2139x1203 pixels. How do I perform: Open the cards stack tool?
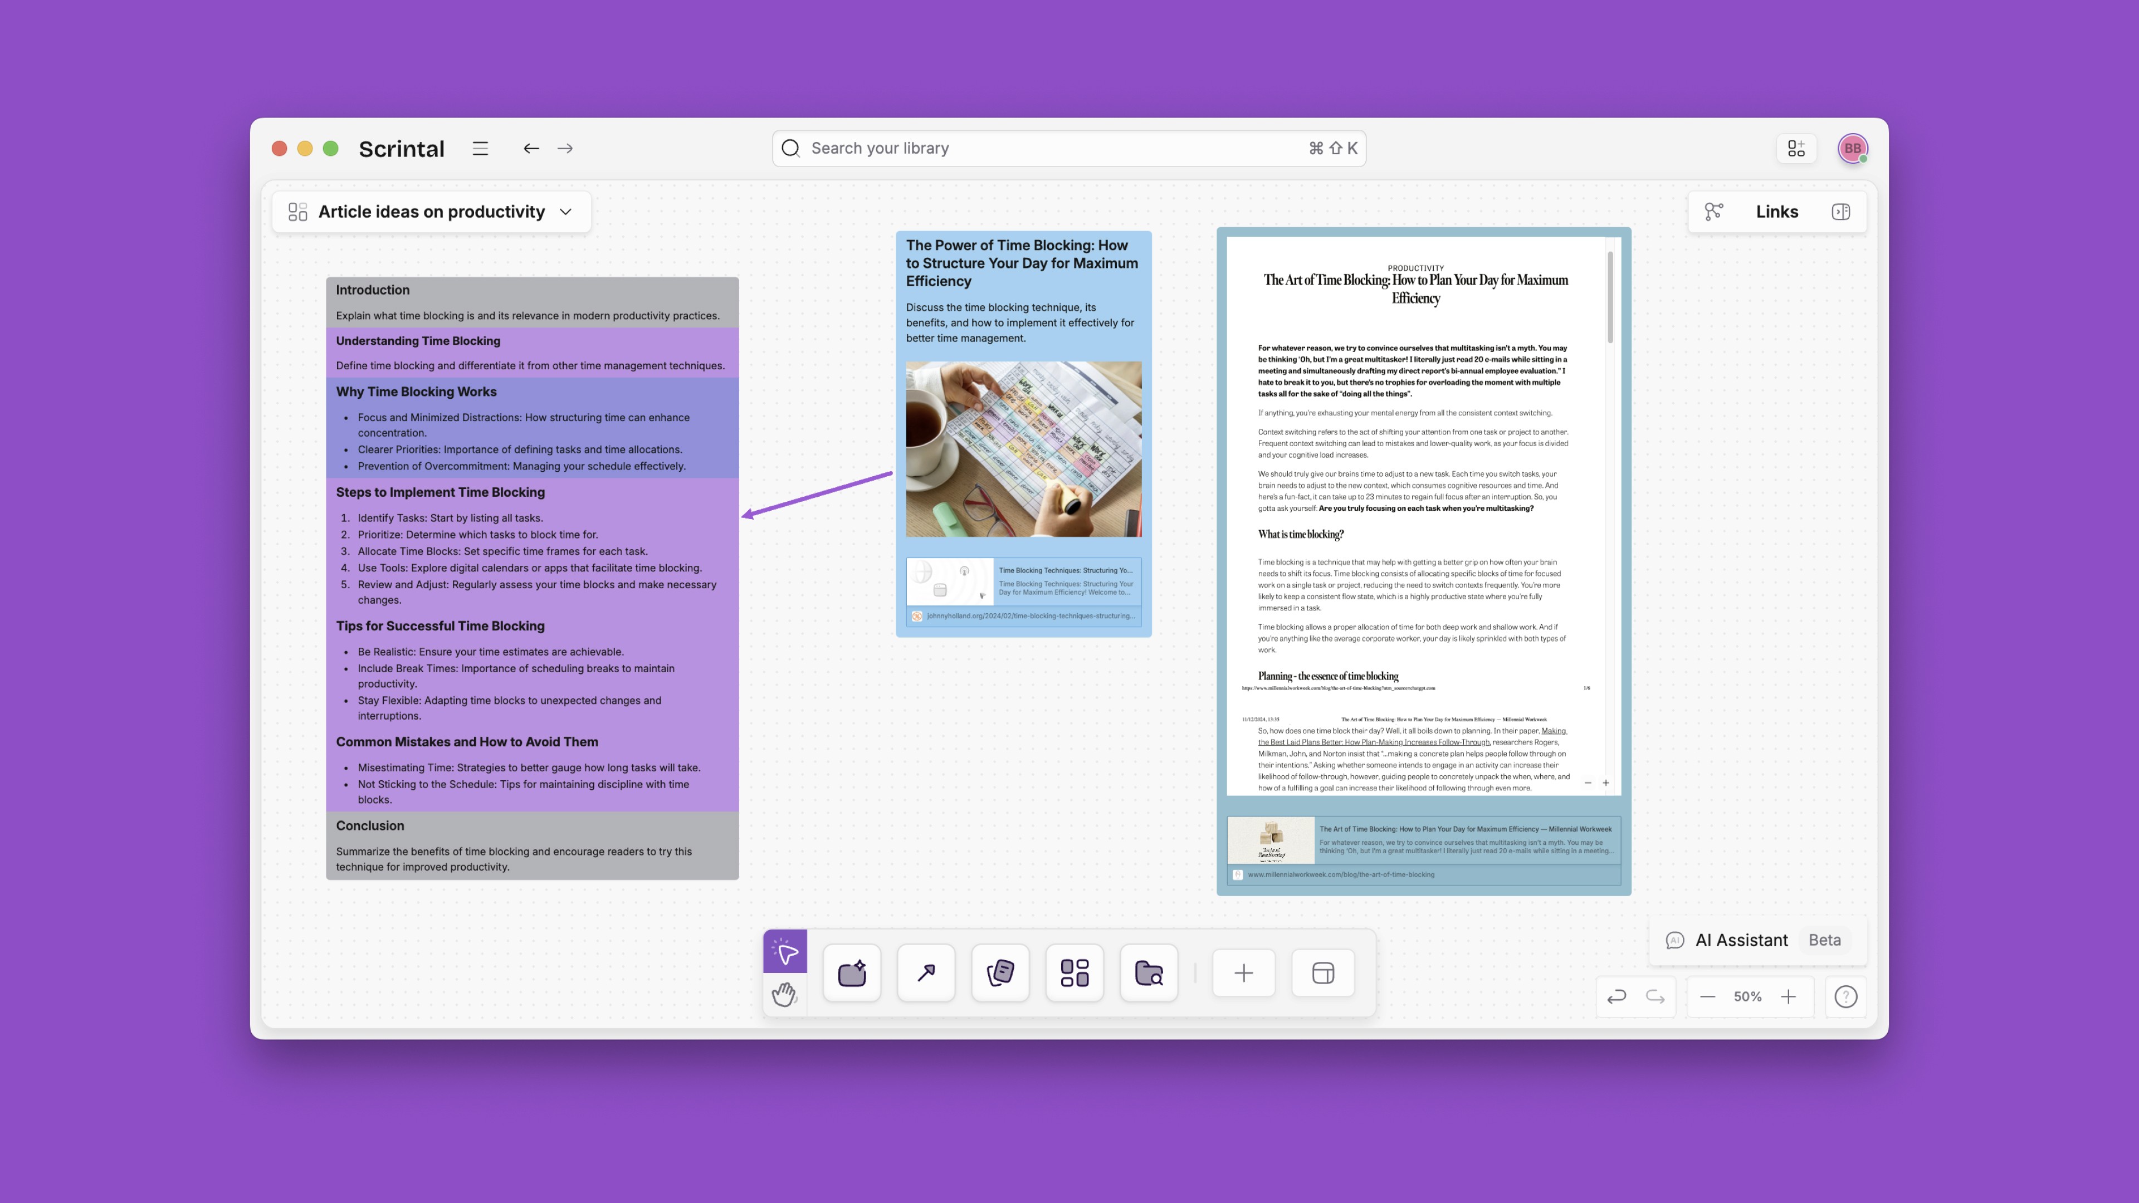coord(1000,973)
